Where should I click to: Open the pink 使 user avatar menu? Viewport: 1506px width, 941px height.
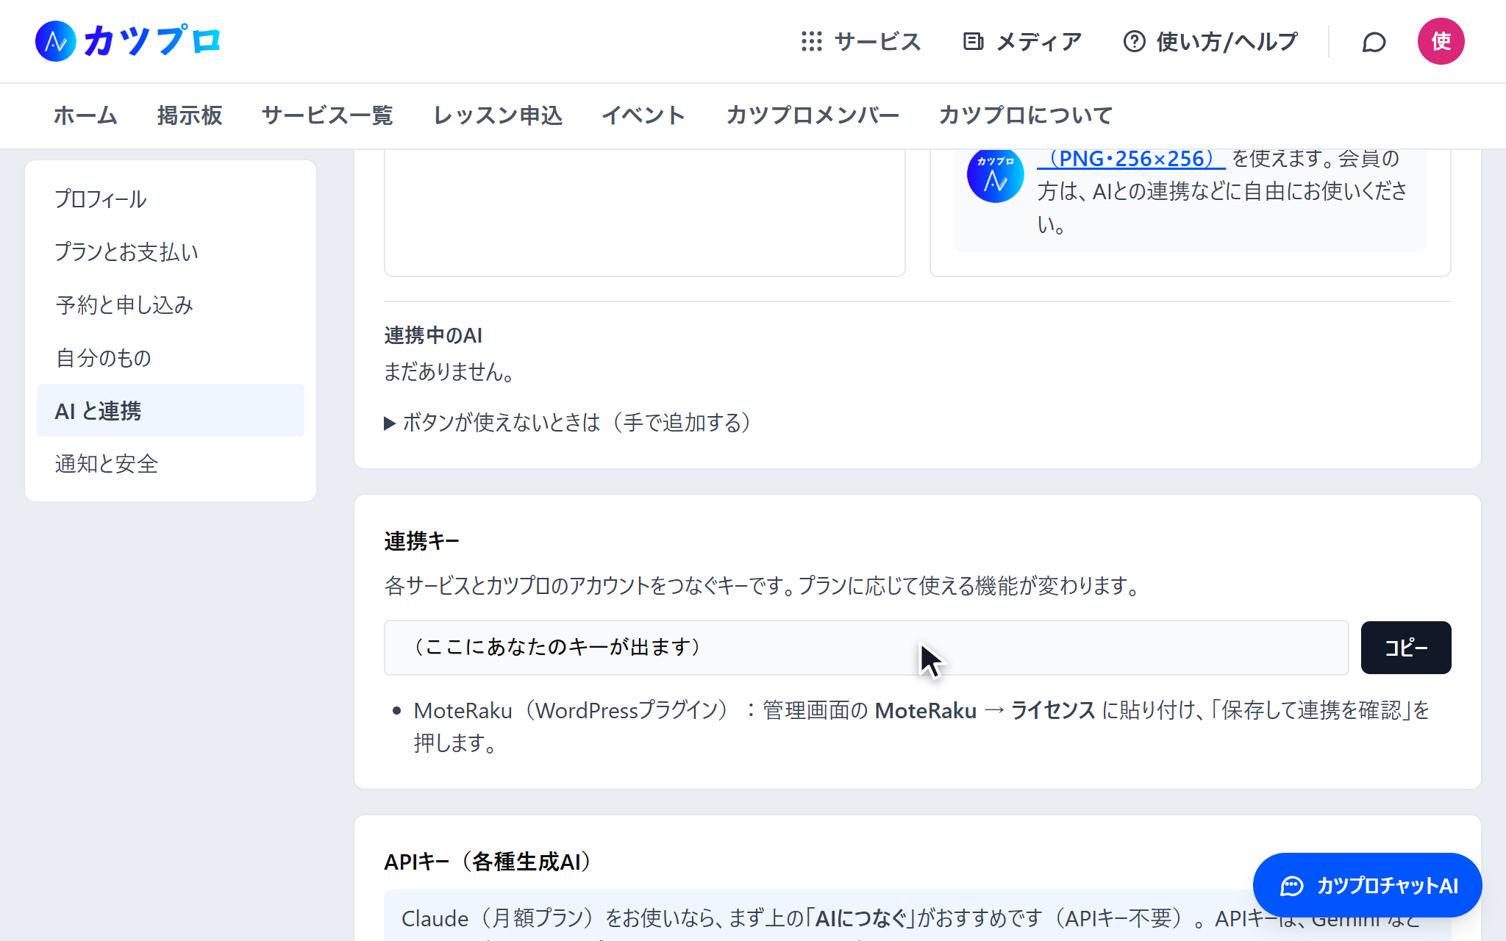1441,41
